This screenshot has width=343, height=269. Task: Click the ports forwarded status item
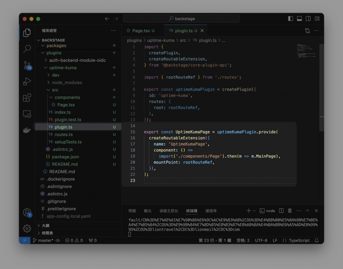tap(92, 240)
